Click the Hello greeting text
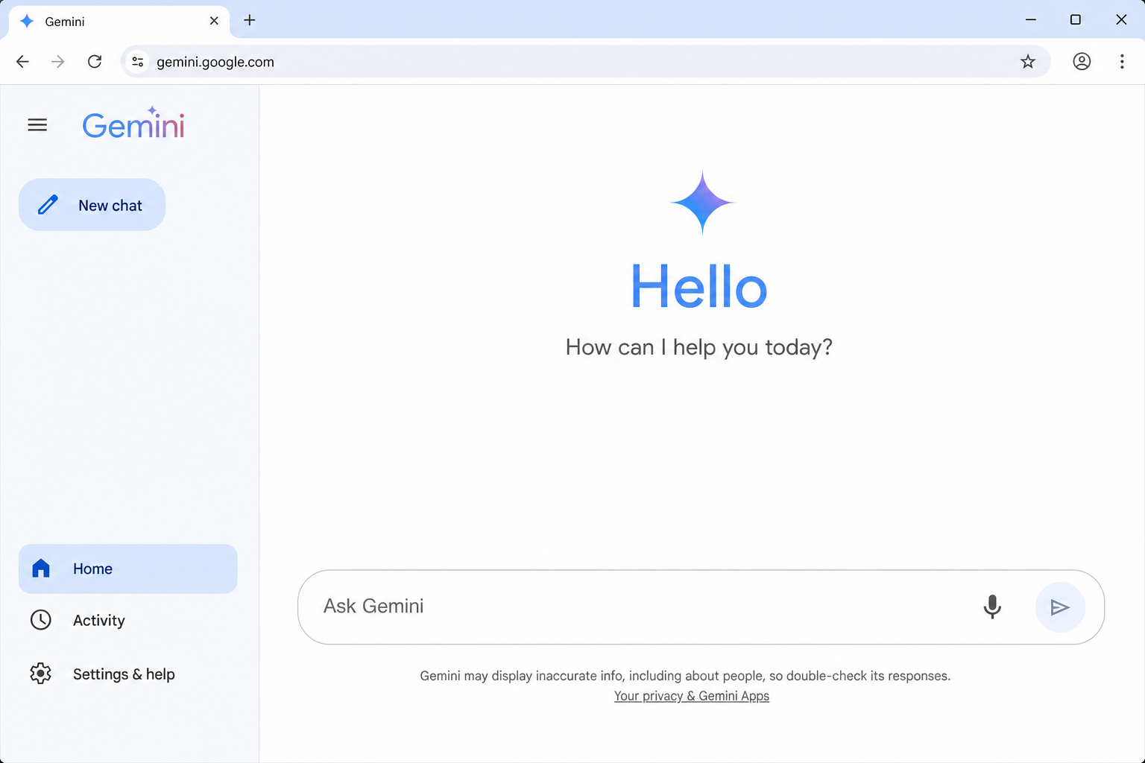This screenshot has height=763, width=1145. pos(699,287)
